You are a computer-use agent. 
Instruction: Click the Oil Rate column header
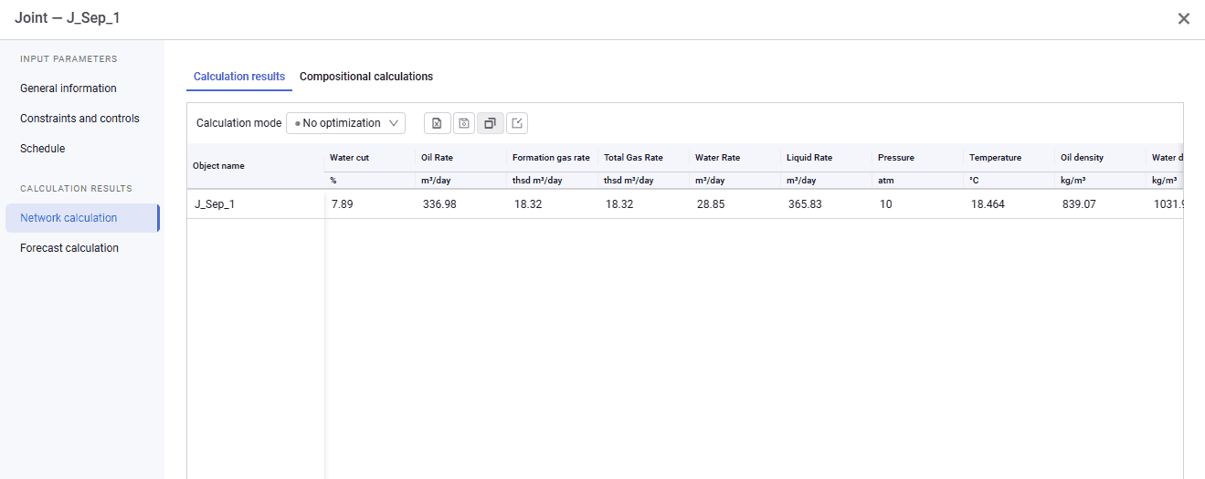pyautogui.click(x=461, y=158)
